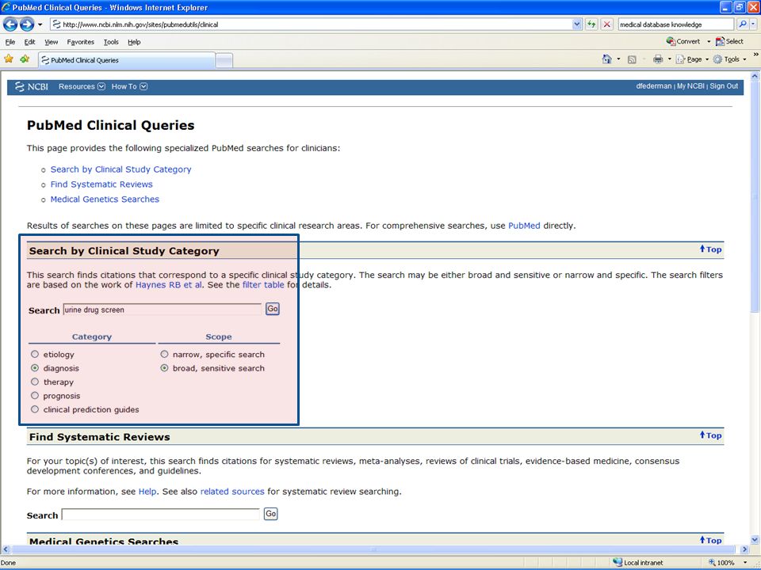Select the clinical prediction guides radio button

click(34, 409)
